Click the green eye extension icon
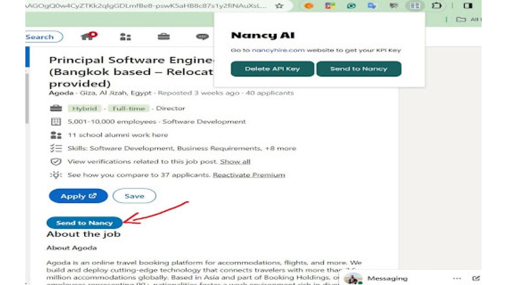507x285 pixels. pos(351,6)
